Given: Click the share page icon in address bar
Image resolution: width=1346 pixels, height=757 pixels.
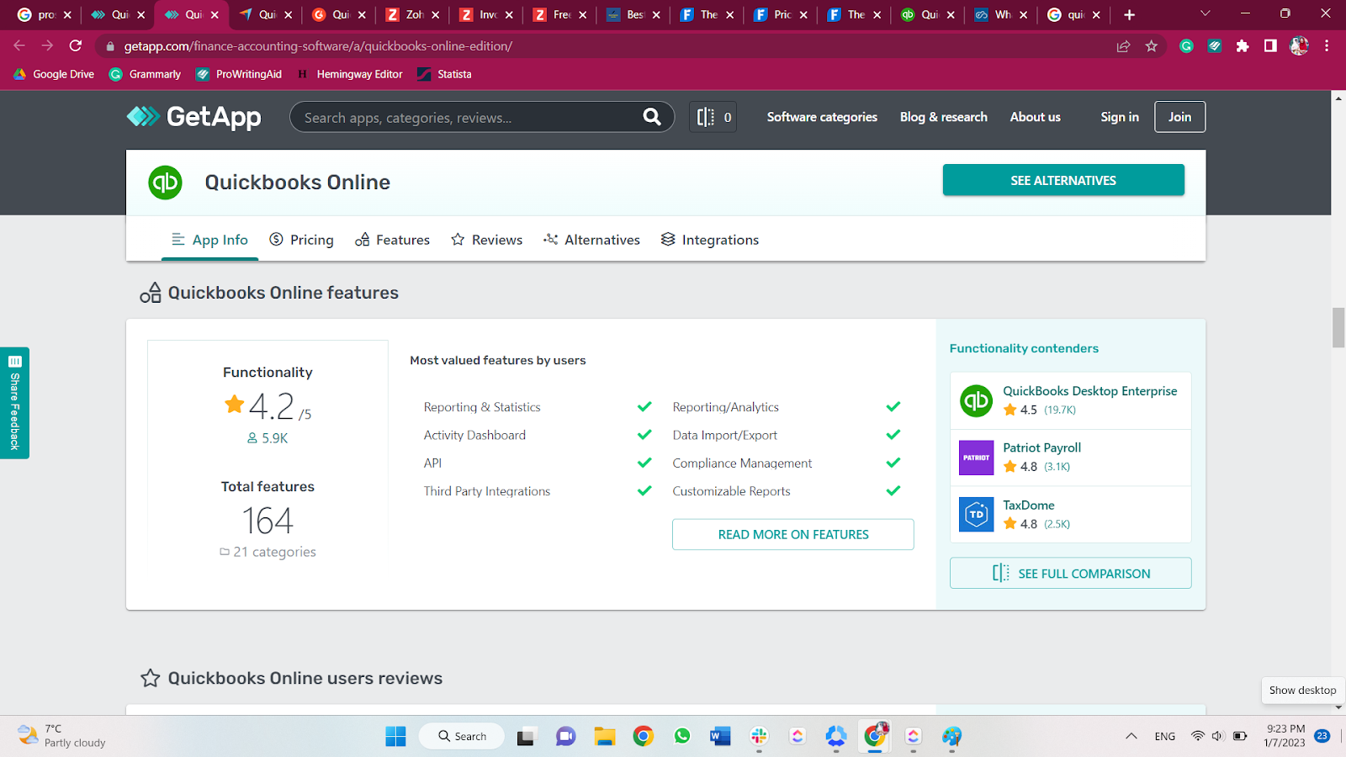Looking at the screenshot, I should pyautogui.click(x=1123, y=46).
